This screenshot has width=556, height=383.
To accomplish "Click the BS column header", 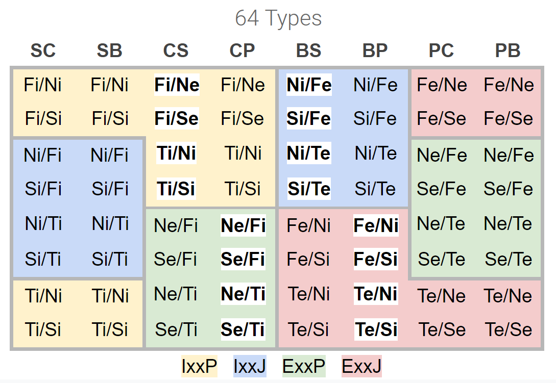I will [x=309, y=50].
